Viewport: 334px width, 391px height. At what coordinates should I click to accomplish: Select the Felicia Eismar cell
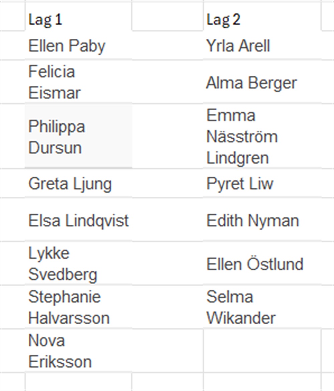point(78,82)
